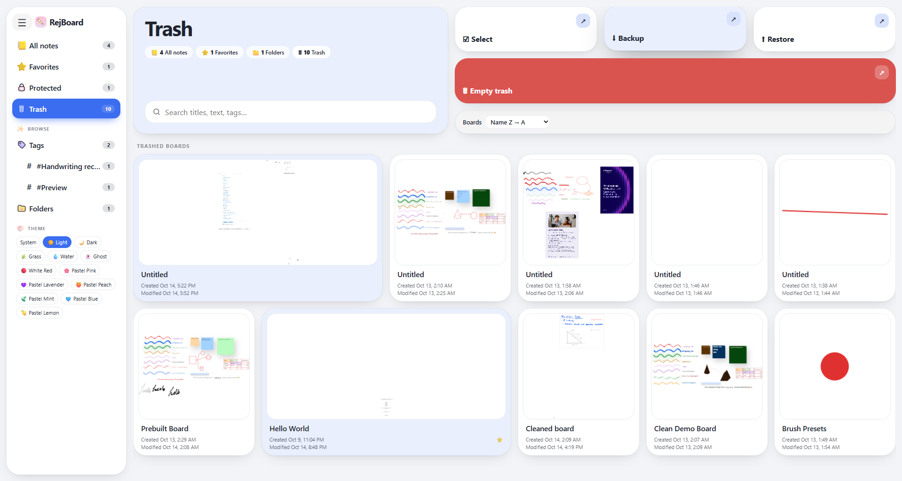Click the RejBoard logo icon
Viewport: 902px width, 481px height.
pyautogui.click(x=41, y=22)
